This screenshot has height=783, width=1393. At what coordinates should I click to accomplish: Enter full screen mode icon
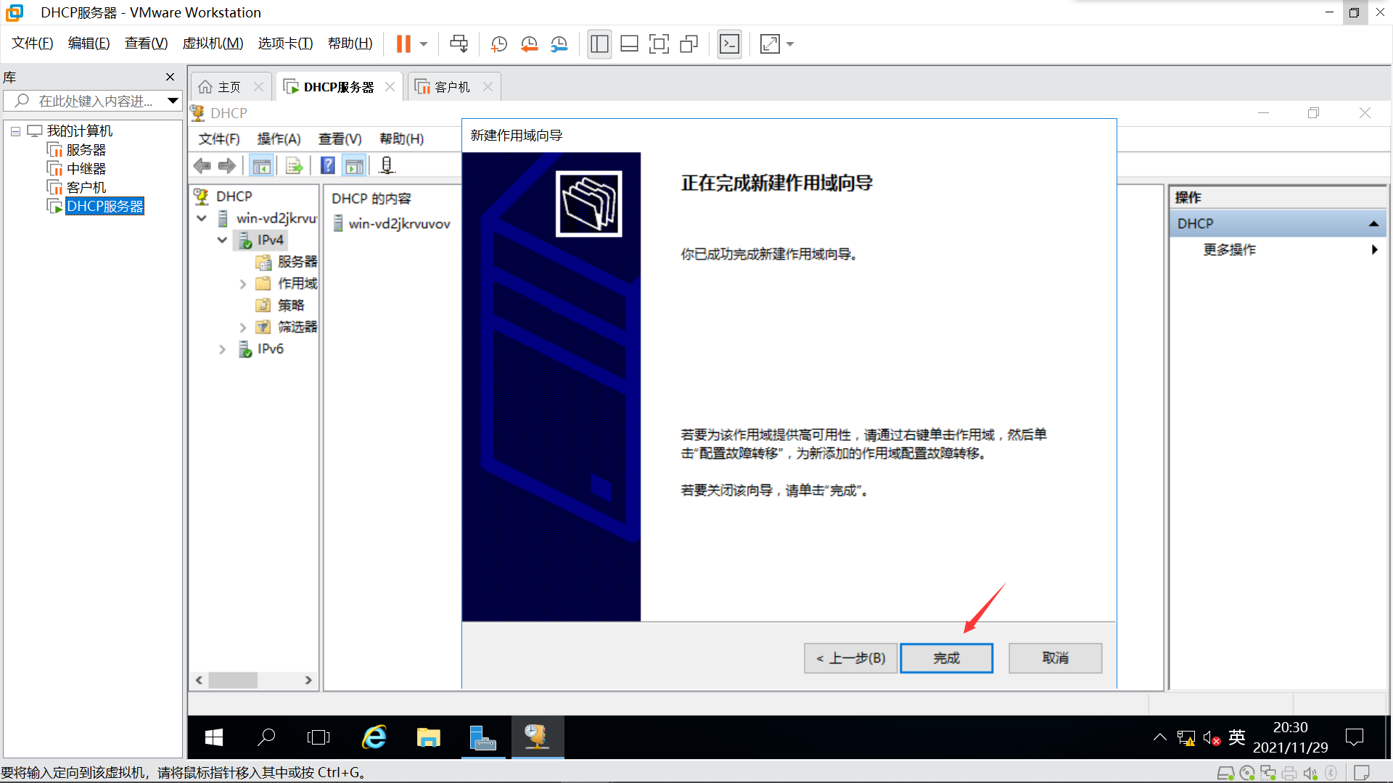point(659,44)
